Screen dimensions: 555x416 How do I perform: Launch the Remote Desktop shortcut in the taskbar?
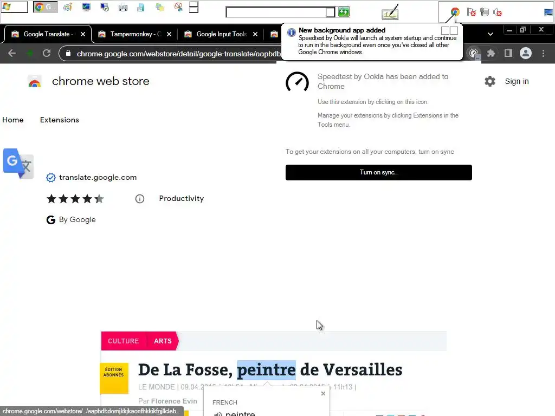(105, 6)
